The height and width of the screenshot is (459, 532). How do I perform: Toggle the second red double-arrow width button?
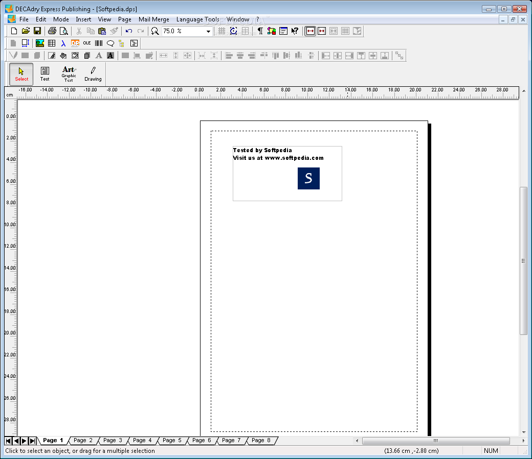(322, 31)
